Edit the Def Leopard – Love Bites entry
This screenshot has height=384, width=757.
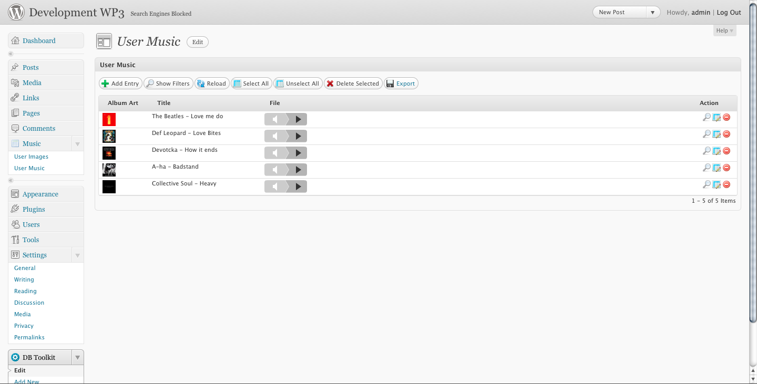coord(717,134)
